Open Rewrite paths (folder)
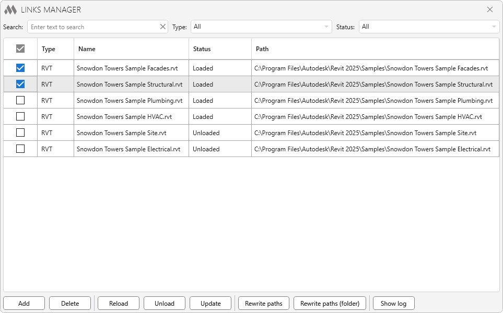 330,303
